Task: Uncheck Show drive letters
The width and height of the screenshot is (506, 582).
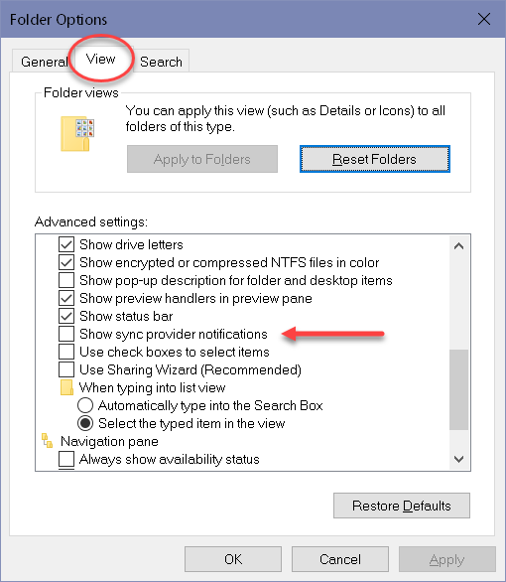Action: (66, 244)
